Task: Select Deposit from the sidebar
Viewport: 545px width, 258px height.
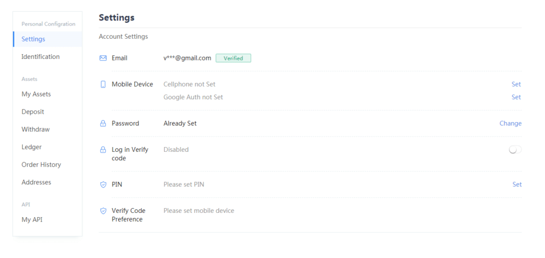Action: coord(32,112)
